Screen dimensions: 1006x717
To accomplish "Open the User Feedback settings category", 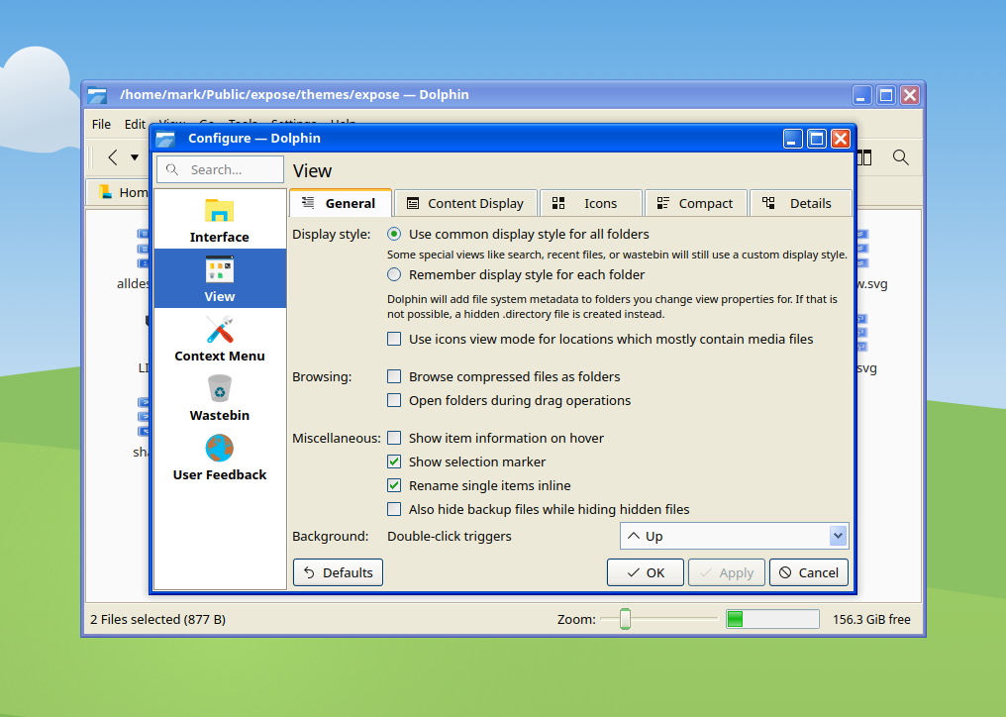I will tap(220, 457).
